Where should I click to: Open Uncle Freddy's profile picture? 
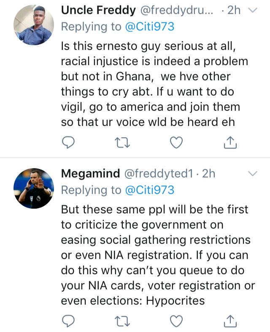pyautogui.click(x=34, y=25)
